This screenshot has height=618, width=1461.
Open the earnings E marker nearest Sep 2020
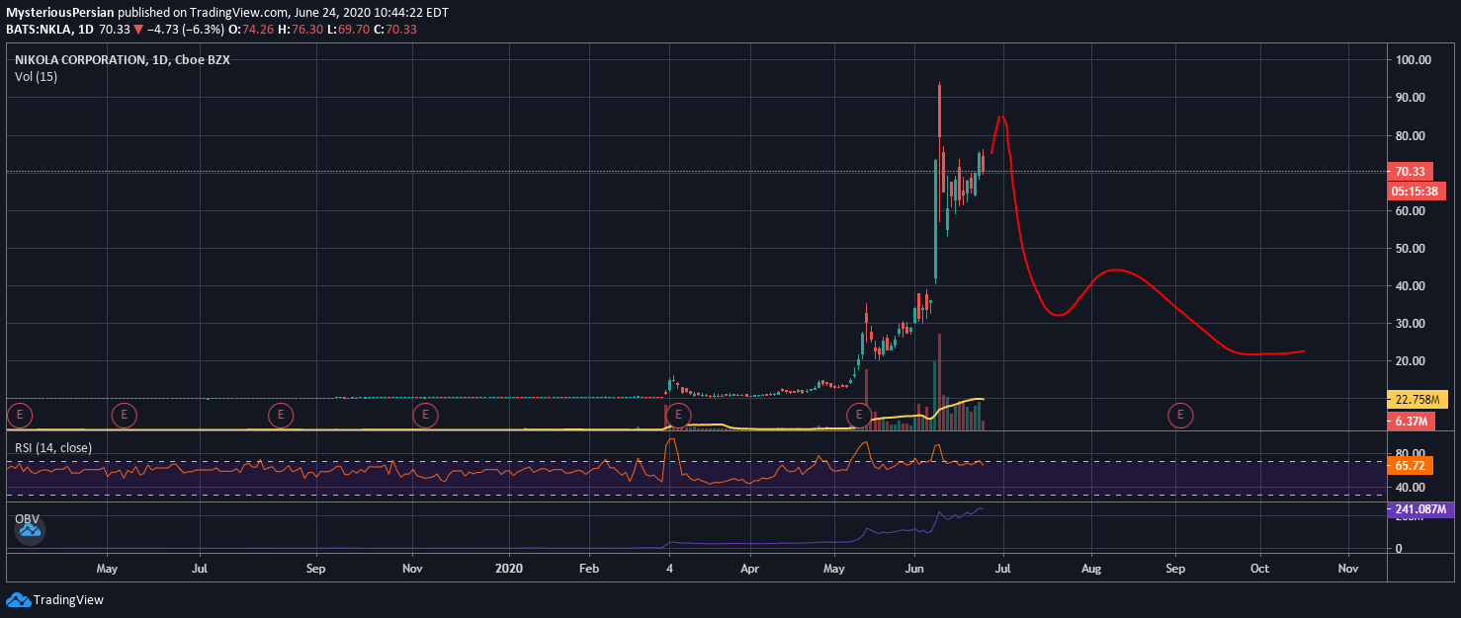(x=1179, y=415)
